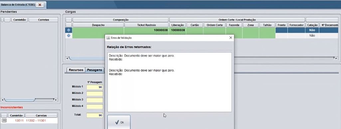Click the Carretas header in the Pendentes table
Image resolution: width=341 pixels, height=129 pixels.
[44, 20]
